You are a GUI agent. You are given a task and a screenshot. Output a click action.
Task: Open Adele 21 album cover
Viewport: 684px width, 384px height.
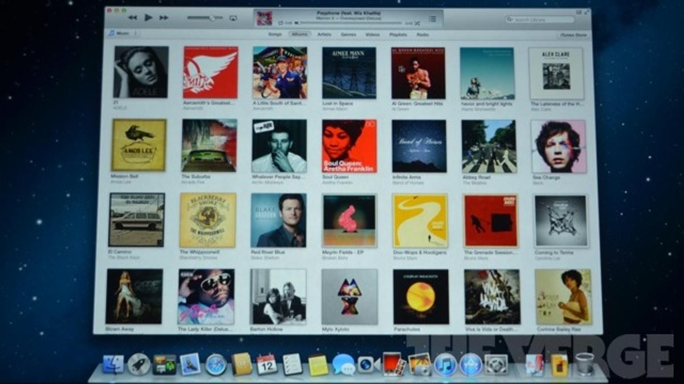click(x=141, y=72)
